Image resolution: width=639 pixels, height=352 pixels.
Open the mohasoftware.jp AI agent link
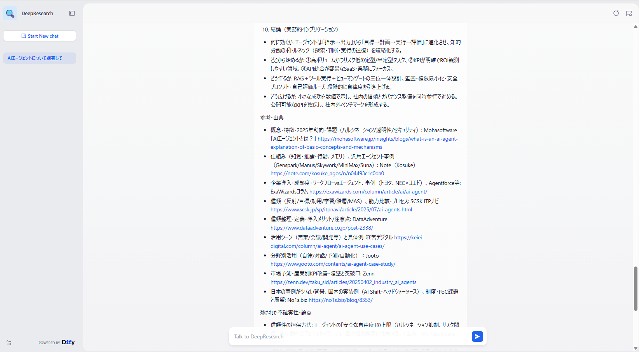point(387,139)
